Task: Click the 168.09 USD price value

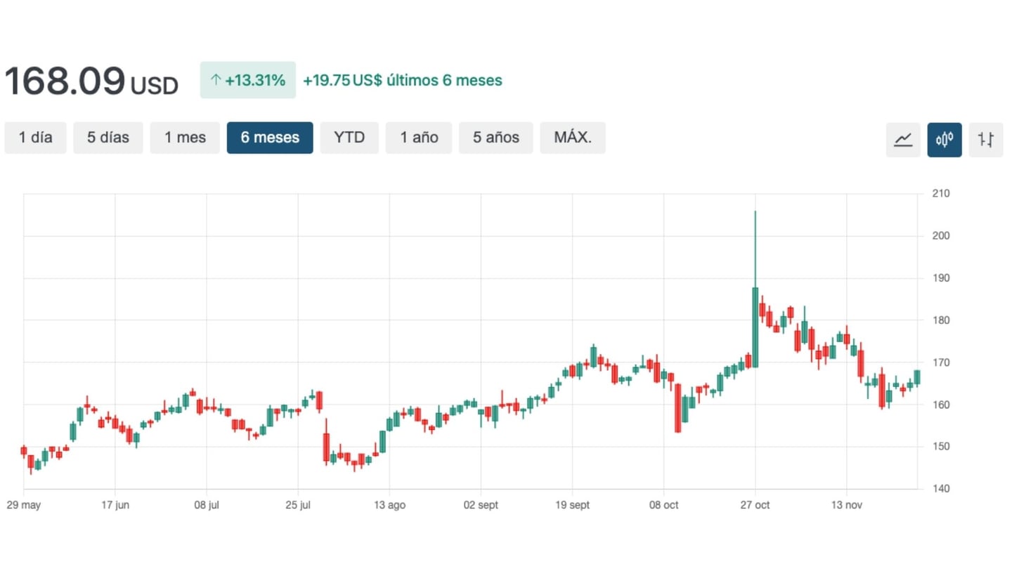Action: click(x=91, y=81)
